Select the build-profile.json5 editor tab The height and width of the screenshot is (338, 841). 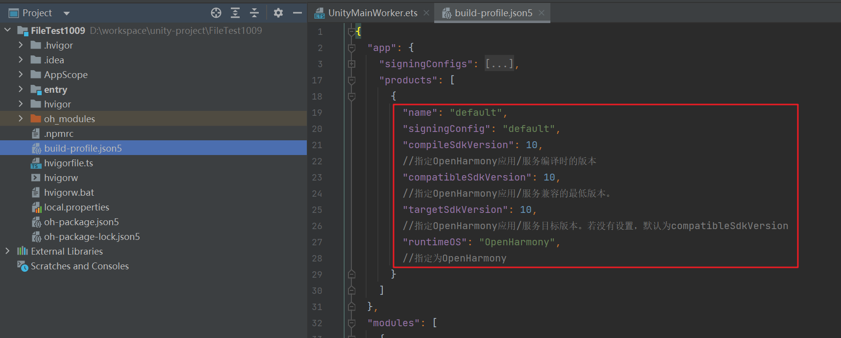tap(493, 13)
